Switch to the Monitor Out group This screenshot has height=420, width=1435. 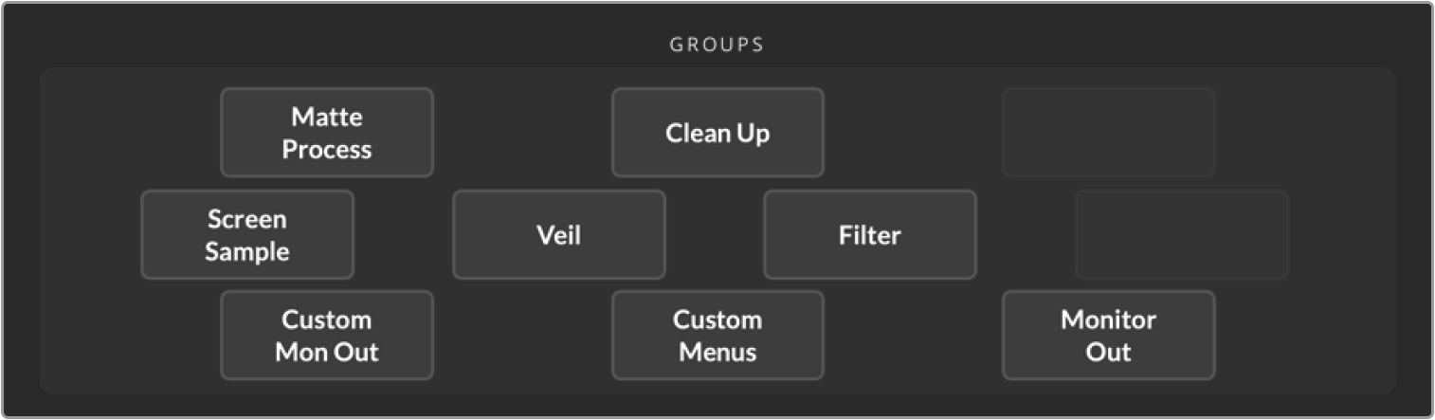tap(1108, 336)
